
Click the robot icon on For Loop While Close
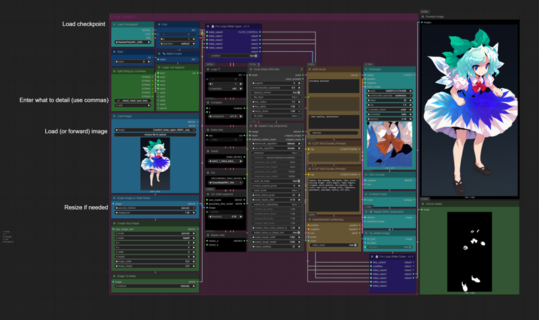click(x=377, y=257)
